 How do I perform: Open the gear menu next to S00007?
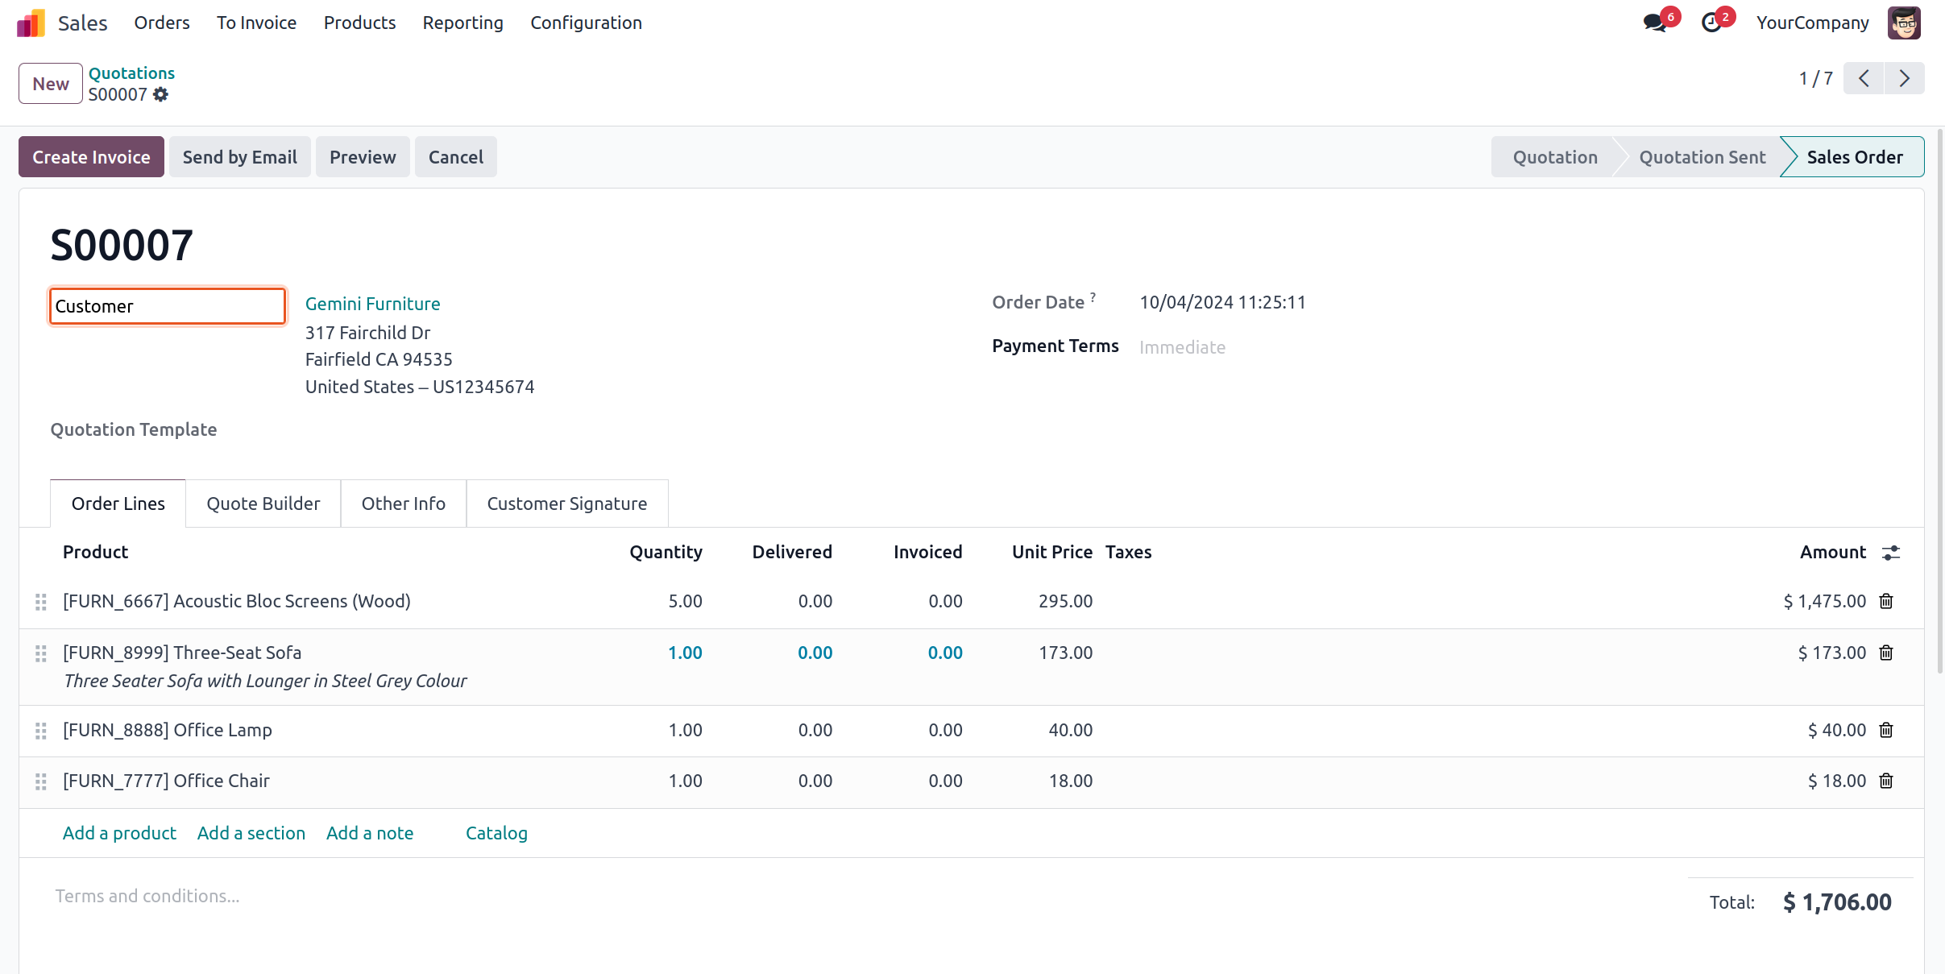[161, 95]
